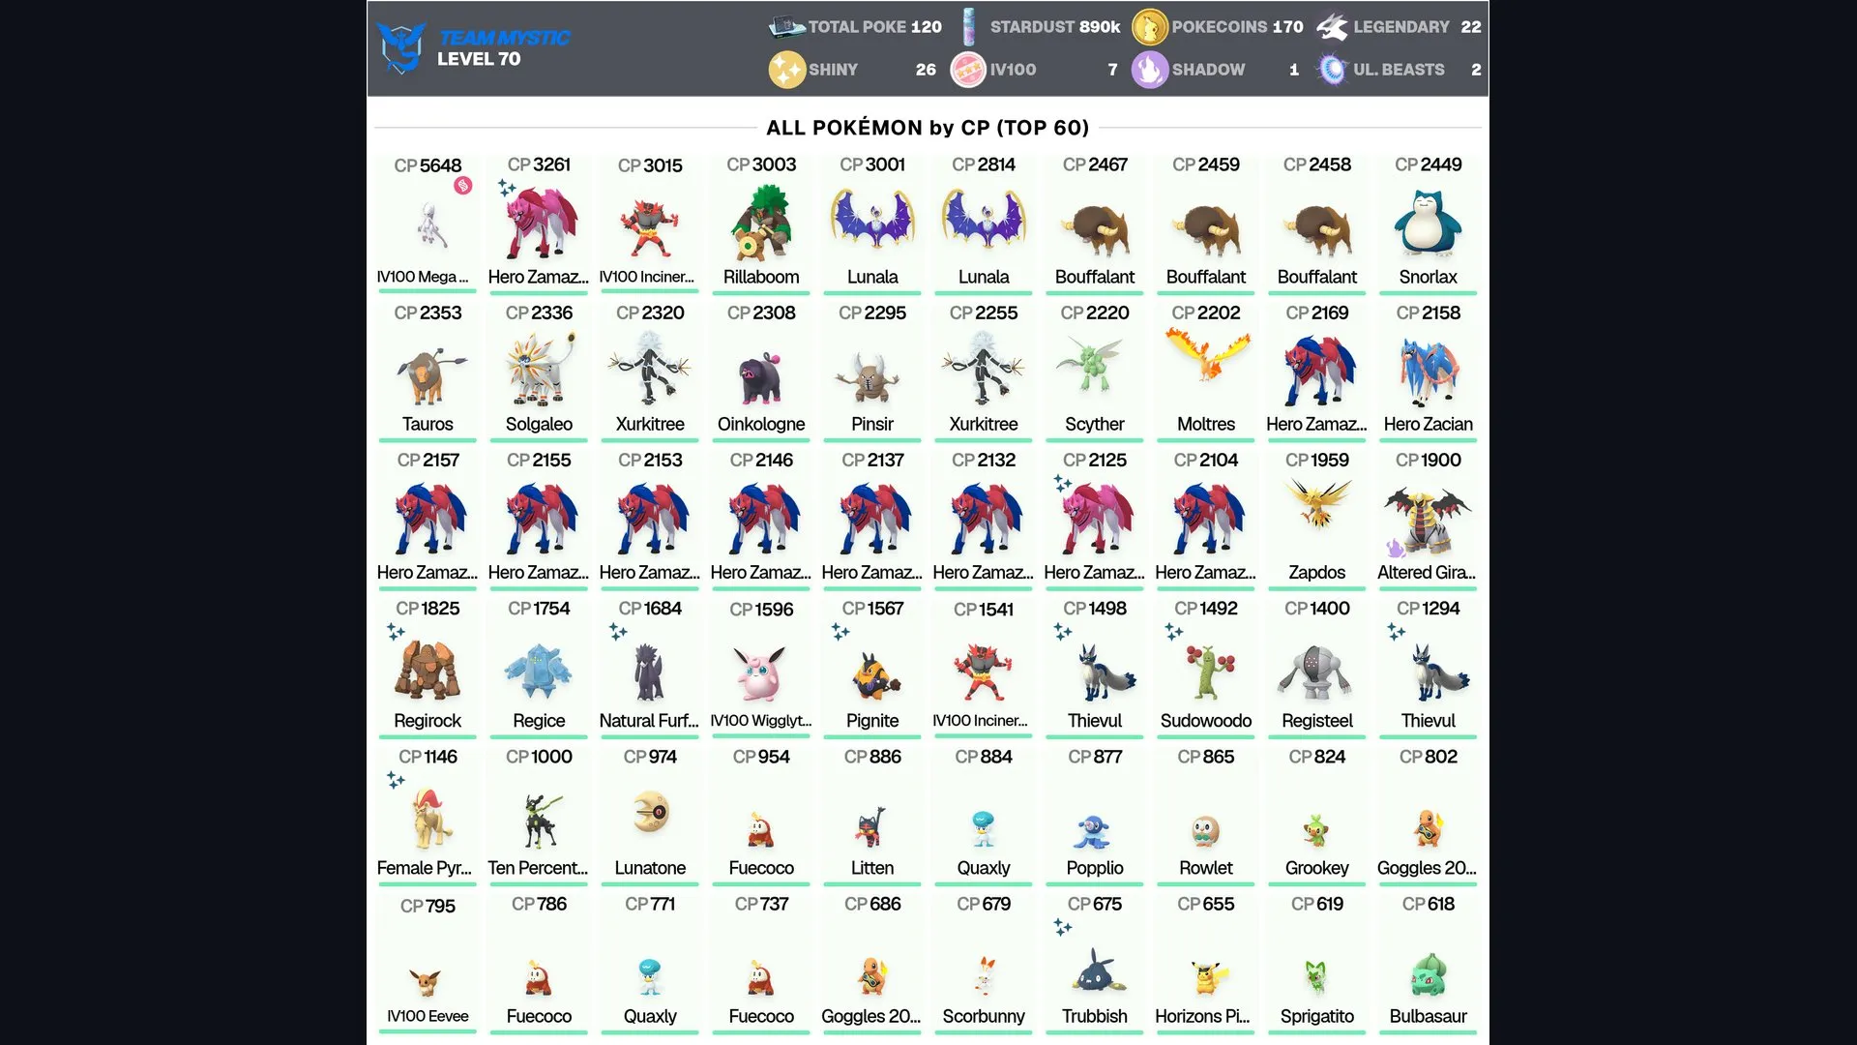Viewport: 1857px width, 1045px height.
Task: Click the Pokecoins gold coin icon
Action: (1149, 27)
